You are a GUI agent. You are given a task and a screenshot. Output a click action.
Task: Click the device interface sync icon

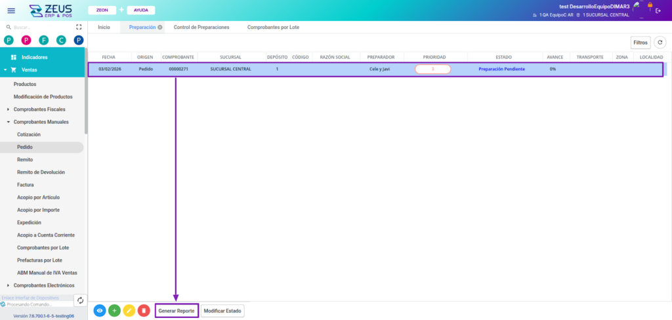(80, 300)
